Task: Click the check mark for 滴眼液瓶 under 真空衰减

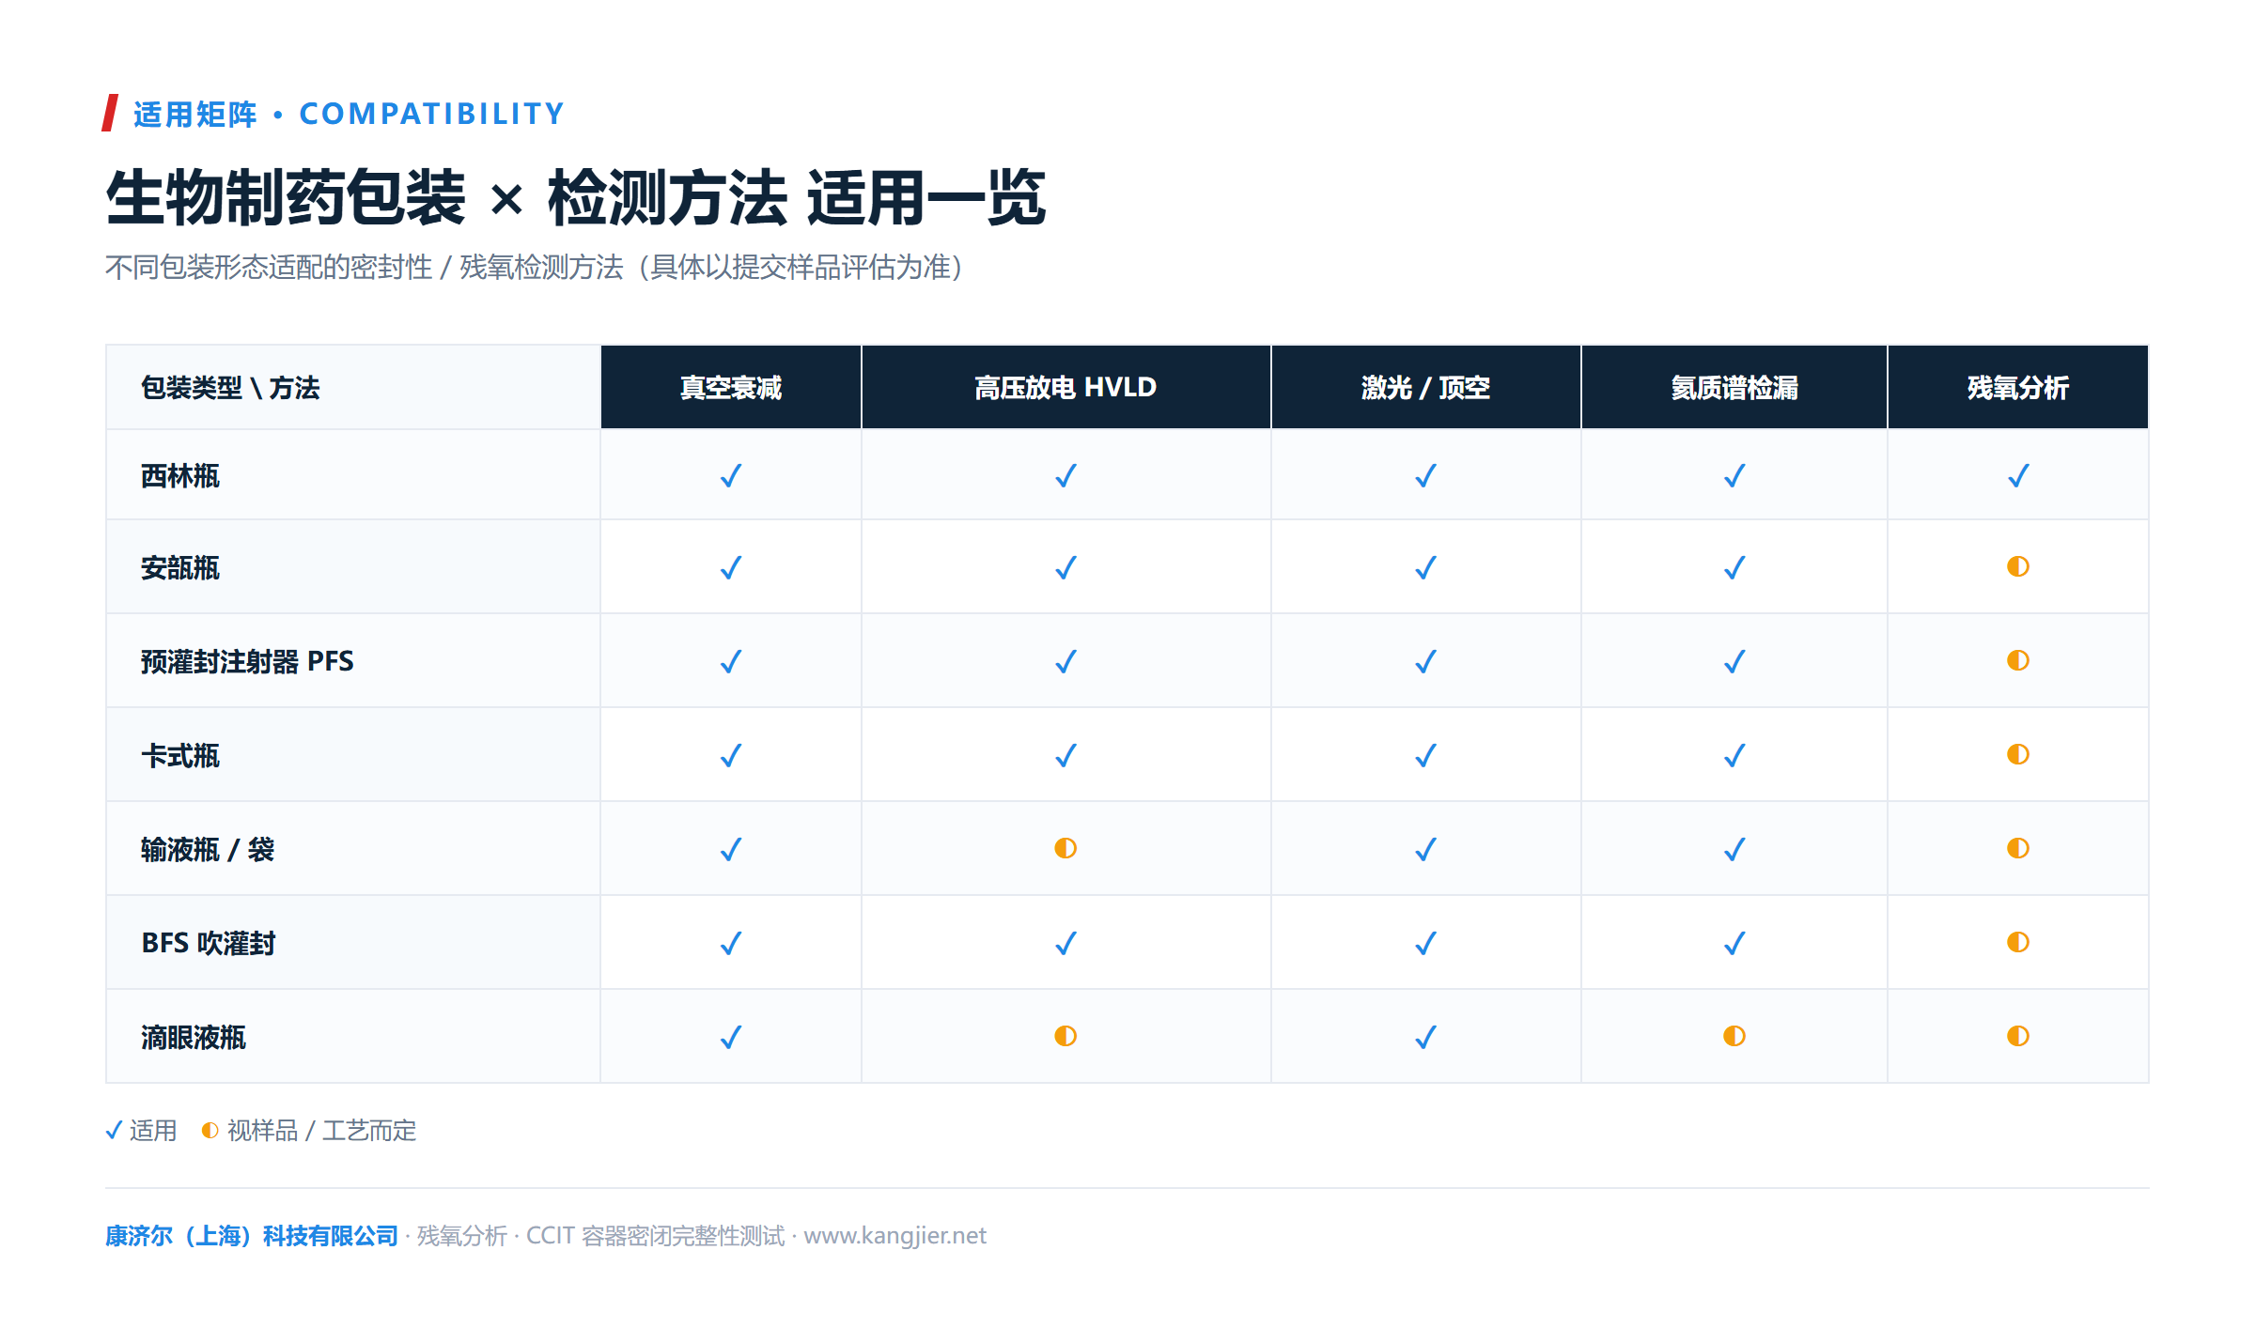Action: point(730,1037)
